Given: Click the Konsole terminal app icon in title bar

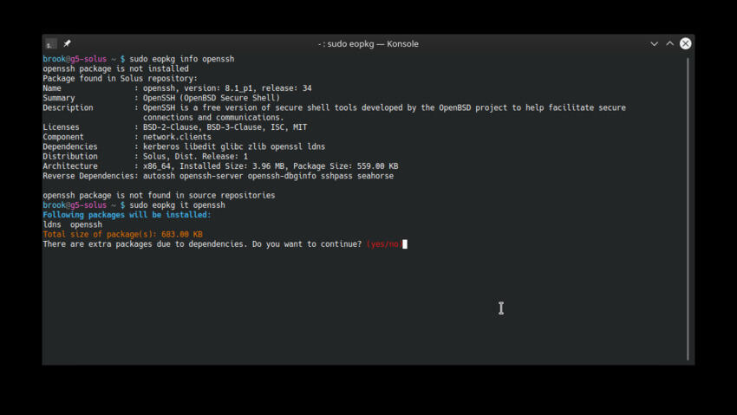Looking at the screenshot, I should pos(51,44).
